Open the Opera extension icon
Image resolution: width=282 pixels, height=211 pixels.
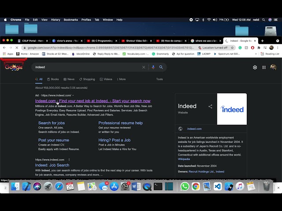click(x=252, y=48)
